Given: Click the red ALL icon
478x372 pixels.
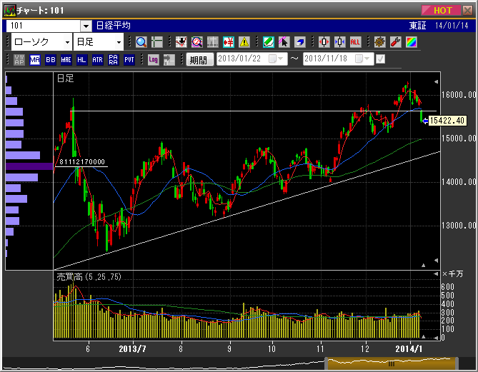Looking at the screenshot, I should 355,42.
